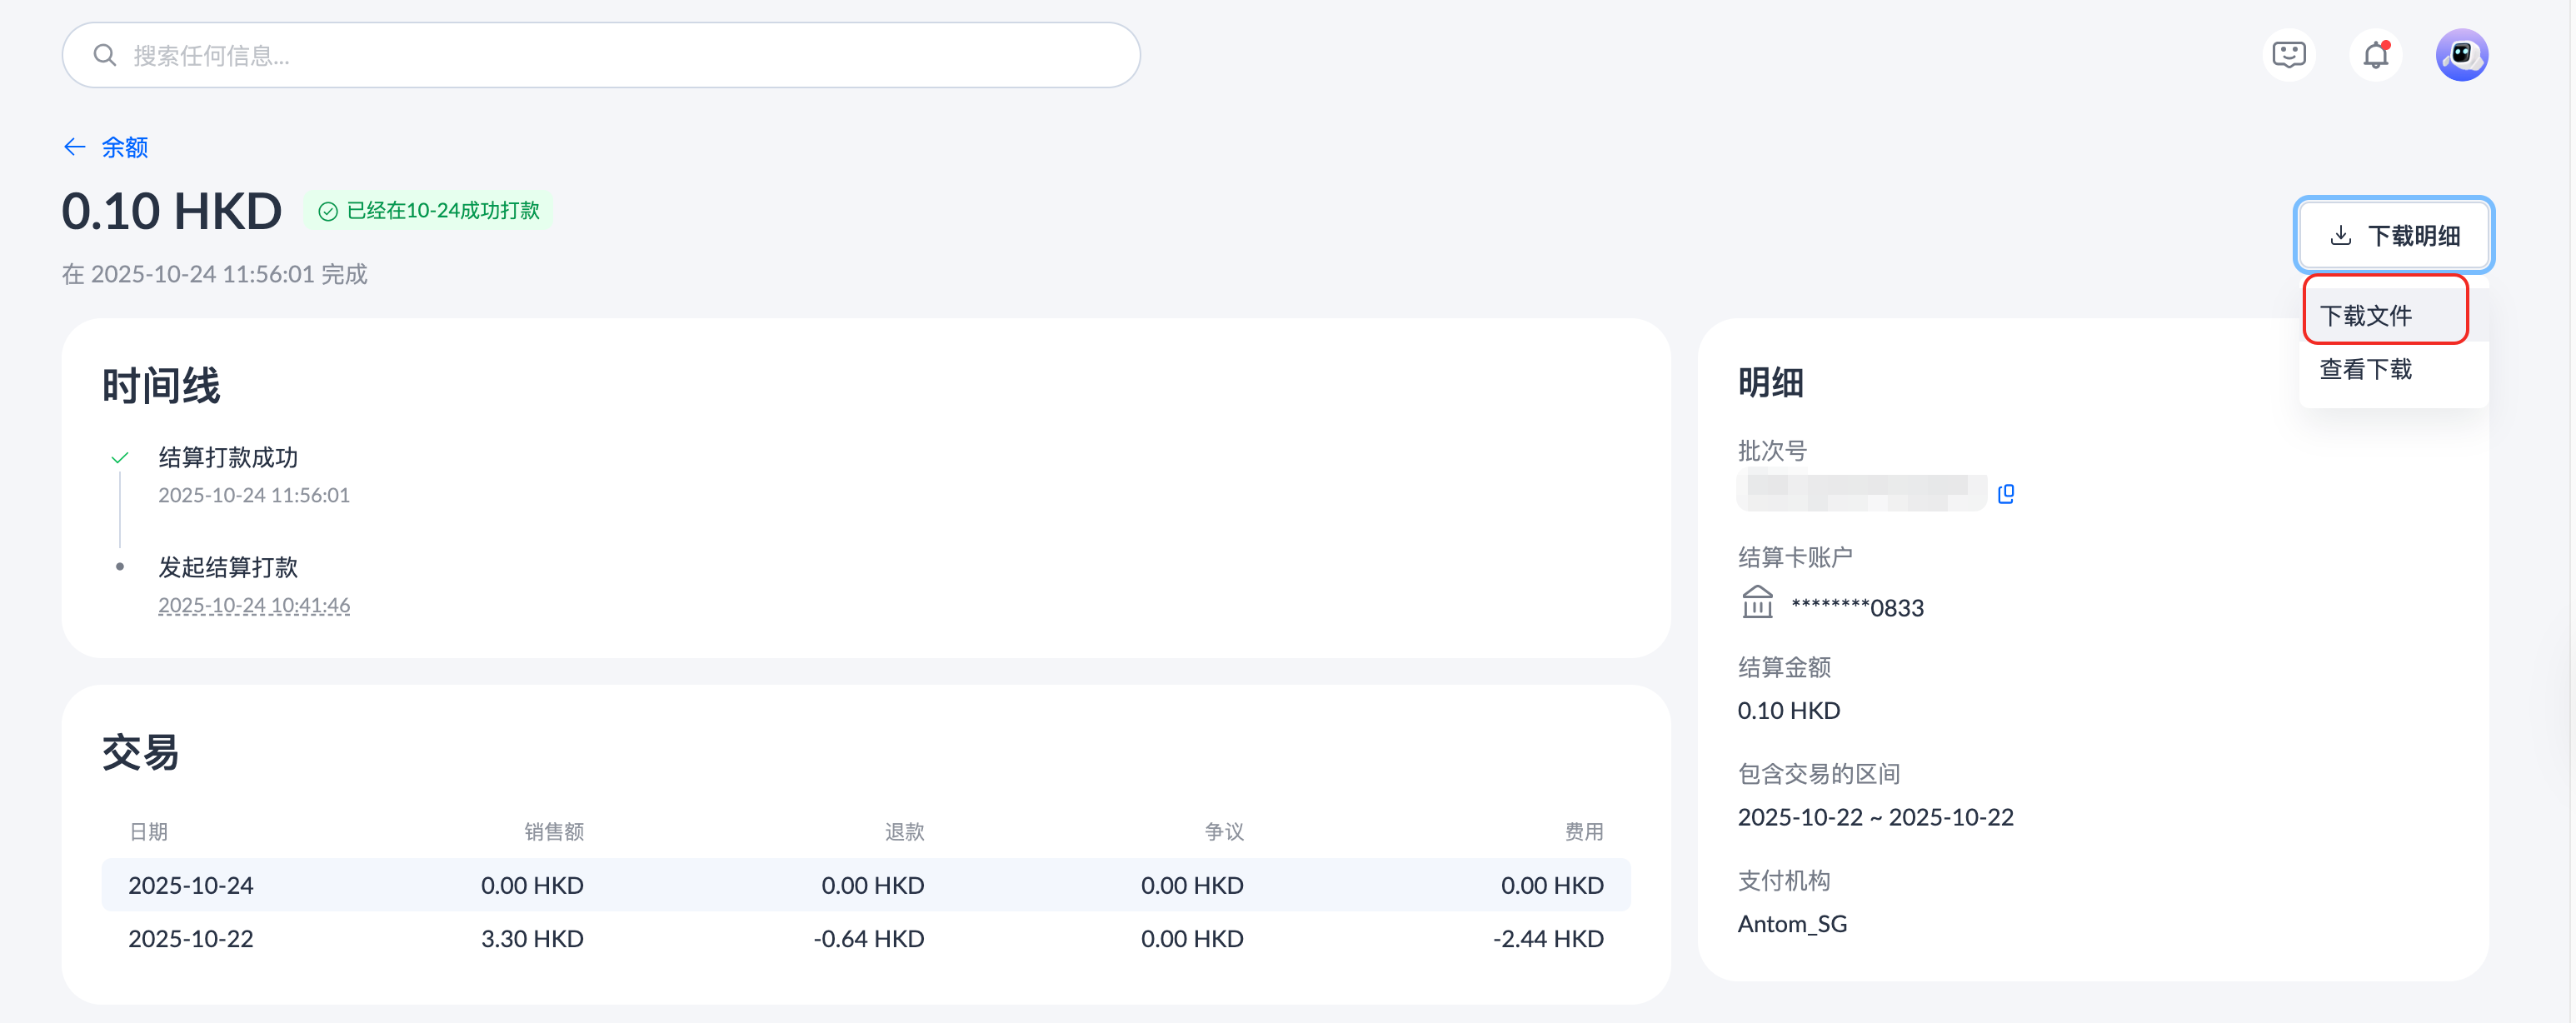Select the 2025-10-22 transaction row
This screenshot has height=1023, width=2576.
click(x=865, y=939)
